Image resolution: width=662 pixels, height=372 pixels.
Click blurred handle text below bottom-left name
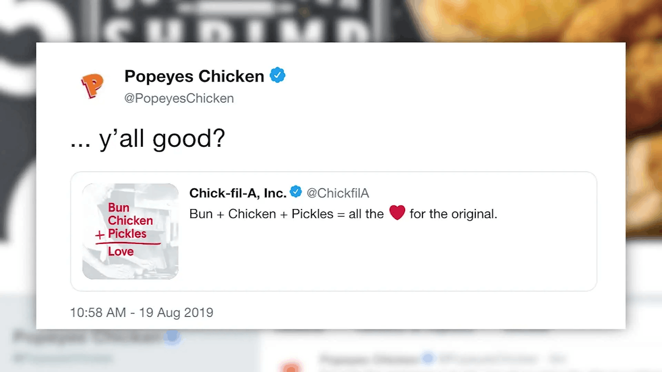pos(62,358)
